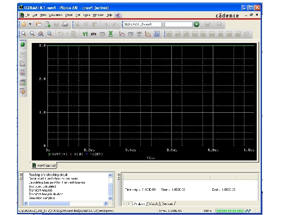Click the empty input field beside Run button
The width and height of the screenshot is (287, 215).
click(178, 24)
